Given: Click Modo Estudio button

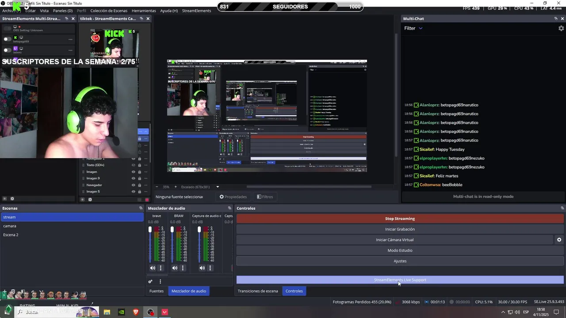Looking at the screenshot, I should [400, 250].
